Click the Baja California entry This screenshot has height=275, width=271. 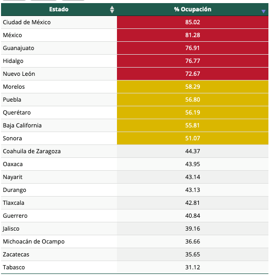[22, 125]
